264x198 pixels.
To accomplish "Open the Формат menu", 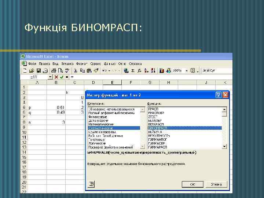I will point(82,64).
